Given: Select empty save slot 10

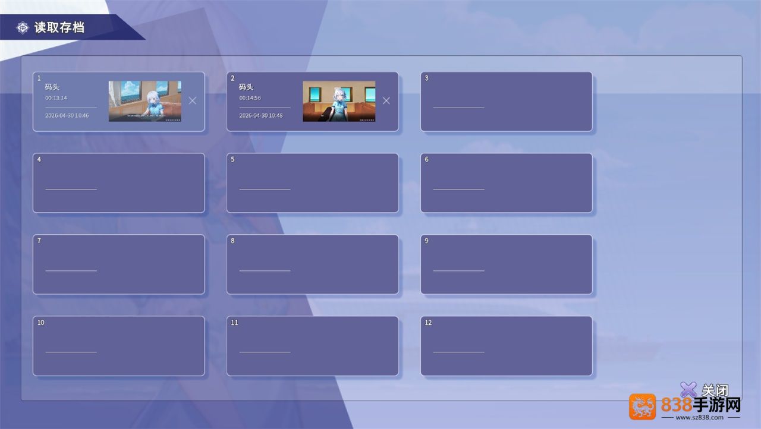Looking at the screenshot, I should coord(118,346).
